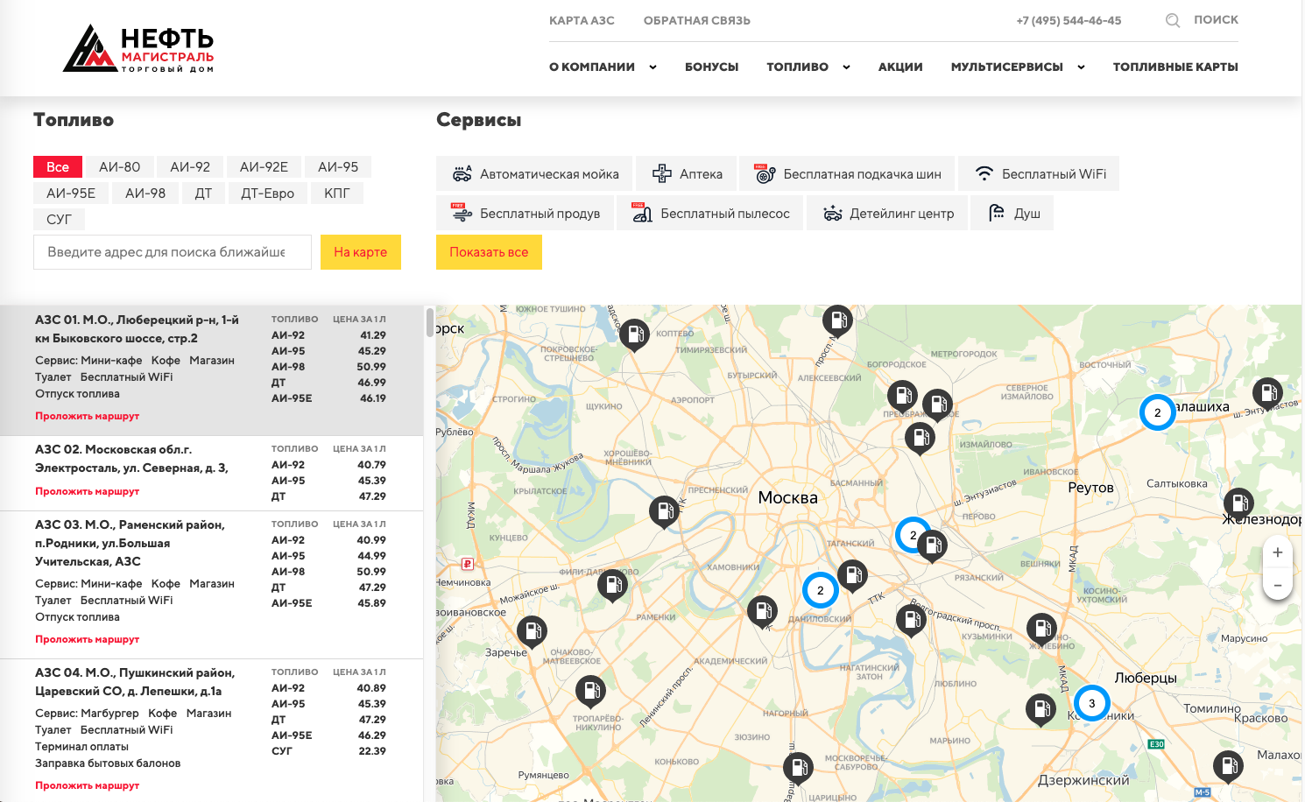
Task: Select fuel station marker by Волгоградский проспект
Action: click(x=911, y=621)
